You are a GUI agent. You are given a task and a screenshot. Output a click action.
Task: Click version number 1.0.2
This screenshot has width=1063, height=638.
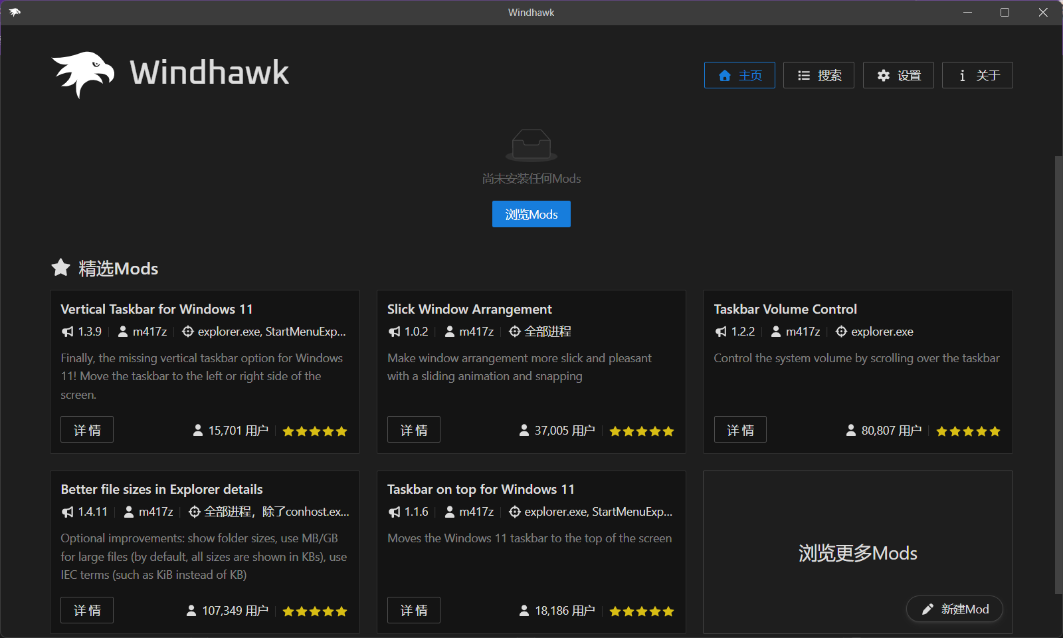click(x=417, y=332)
